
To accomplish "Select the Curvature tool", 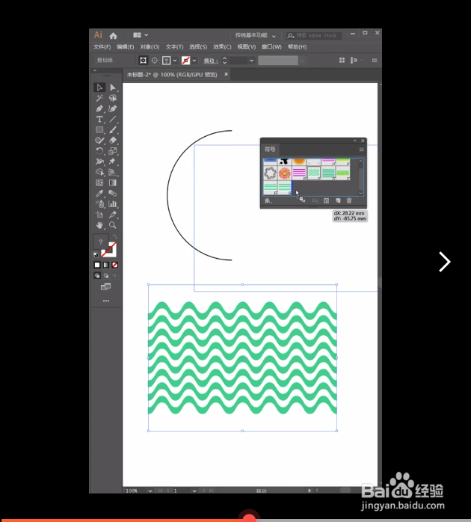I will 113,109.
